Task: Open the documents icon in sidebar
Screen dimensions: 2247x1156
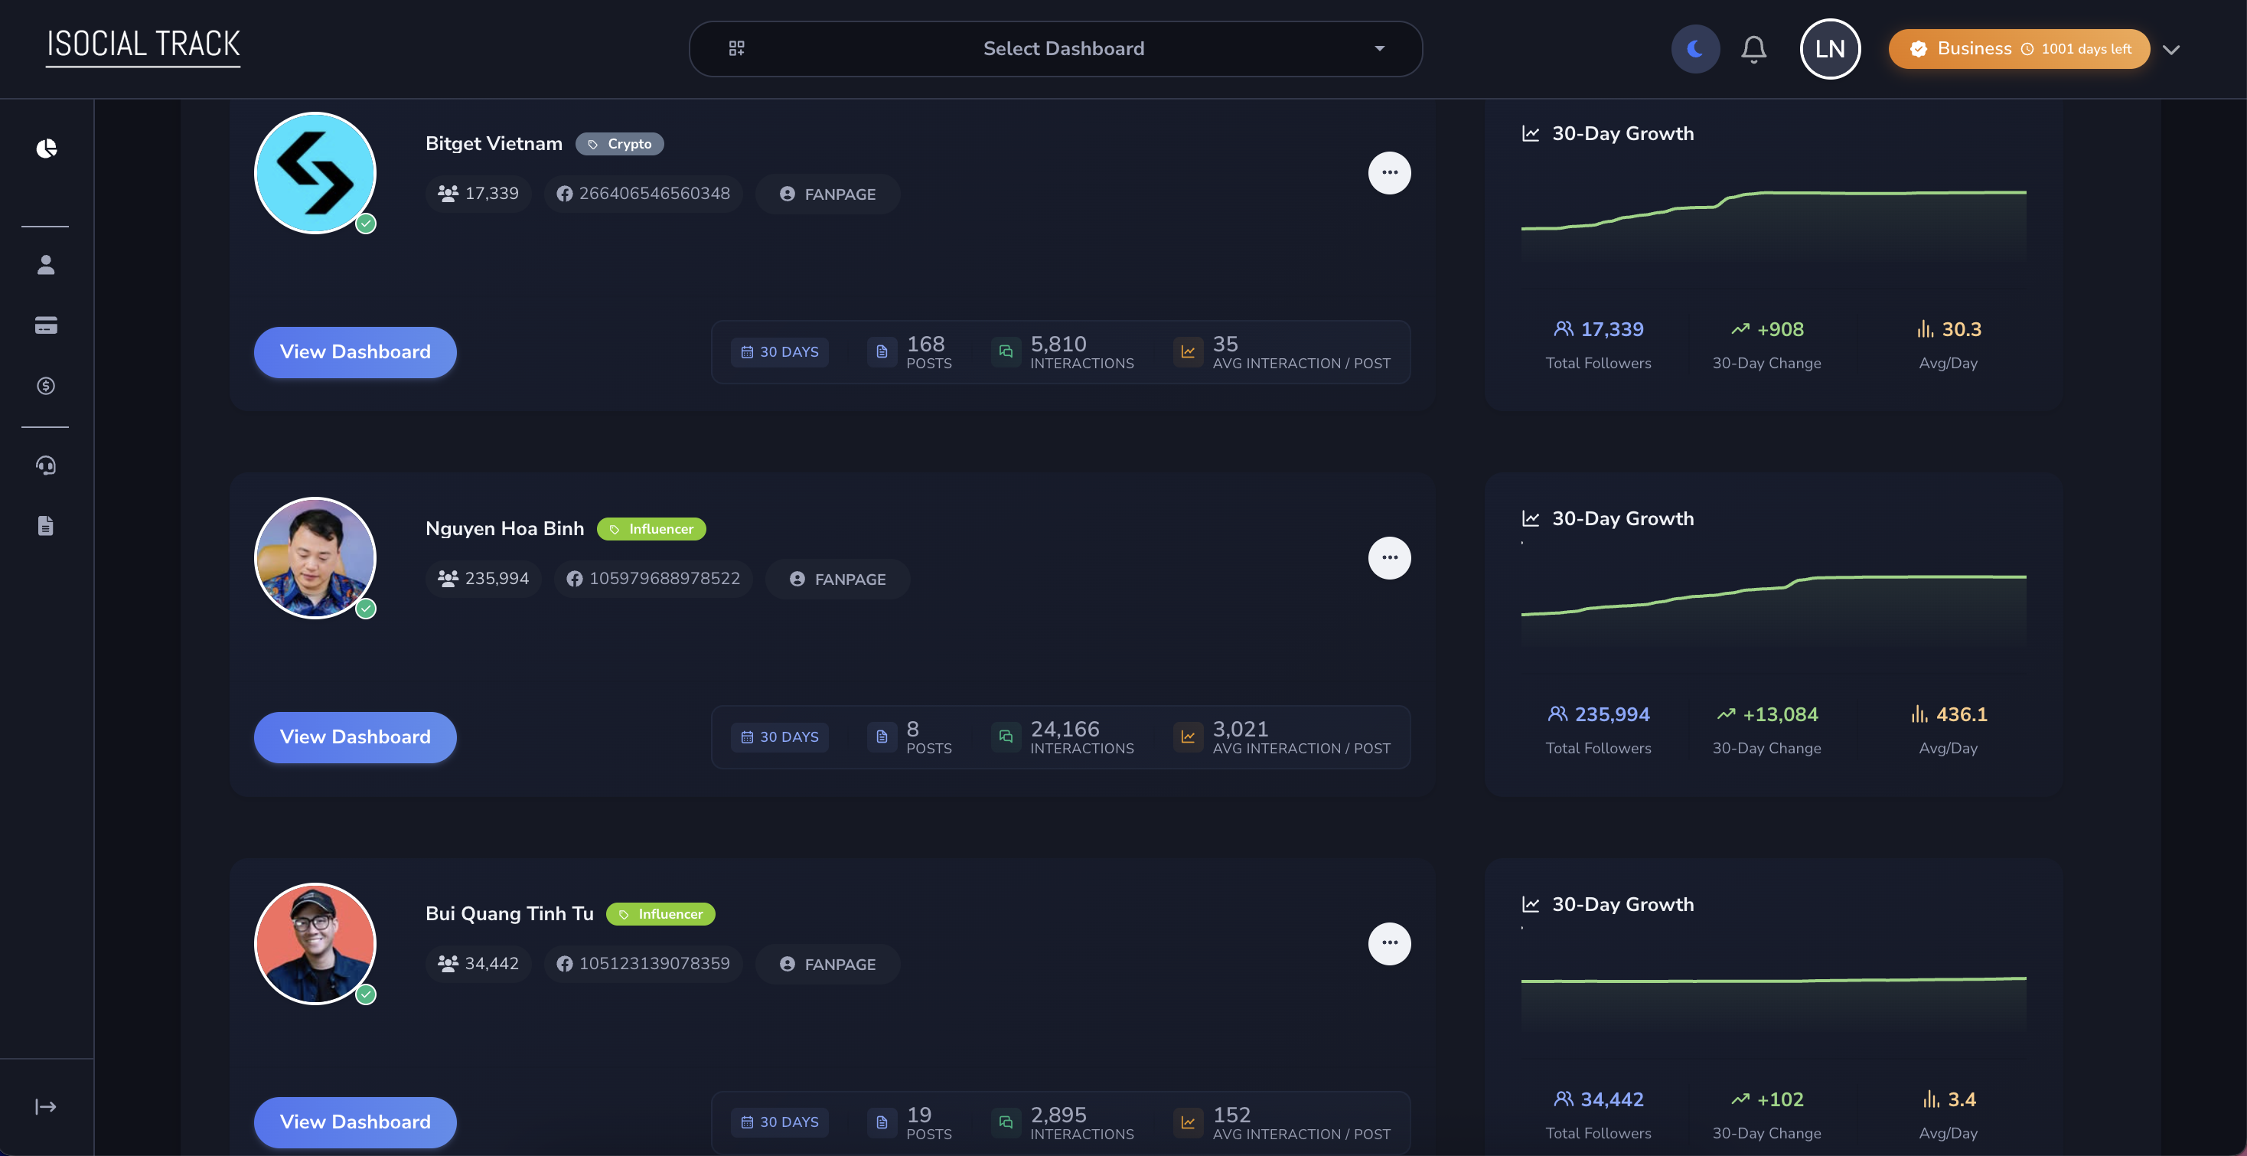Action: click(46, 524)
